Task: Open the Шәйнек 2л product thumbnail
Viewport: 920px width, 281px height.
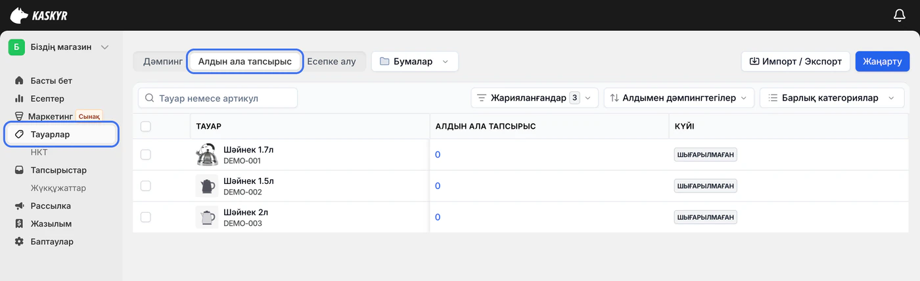Action: tap(207, 217)
